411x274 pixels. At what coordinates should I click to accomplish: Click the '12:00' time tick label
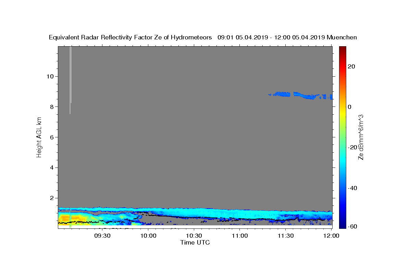click(331, 236)
